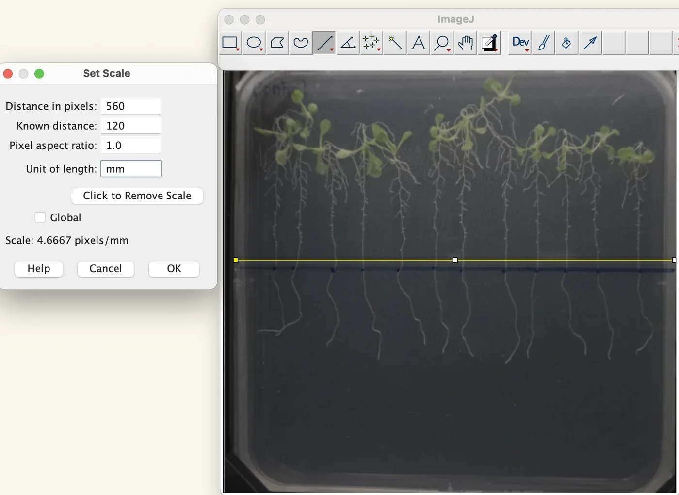Pick the Color Picker tool
The width and height of the screenshot is (679, 495).
click(x=489, y=43)
